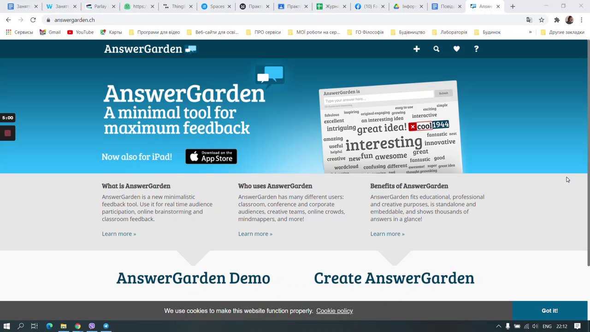Open Task View on the taskbar
590x332 pixels.
pyautogui.click(x=34, y=326)
